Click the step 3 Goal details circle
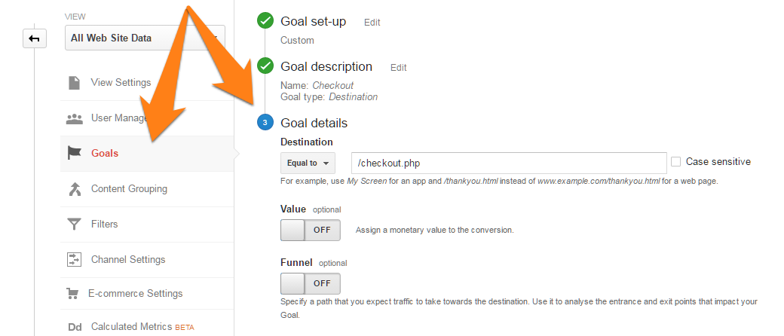The width and height of the screenshot is (784, 336). [265, 123]
